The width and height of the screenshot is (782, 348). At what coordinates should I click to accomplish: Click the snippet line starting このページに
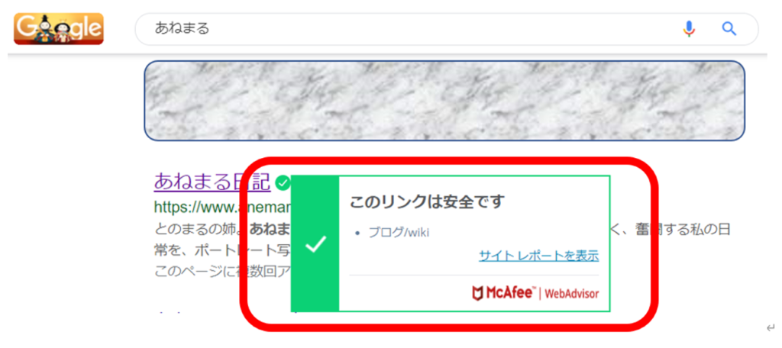click(222, 271)
